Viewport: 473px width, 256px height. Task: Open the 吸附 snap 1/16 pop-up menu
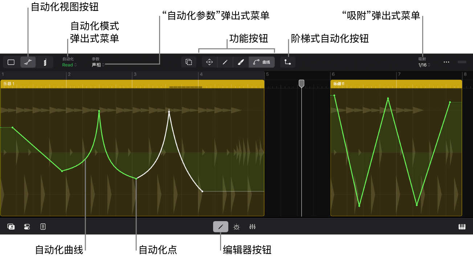(x=424, y=65)
